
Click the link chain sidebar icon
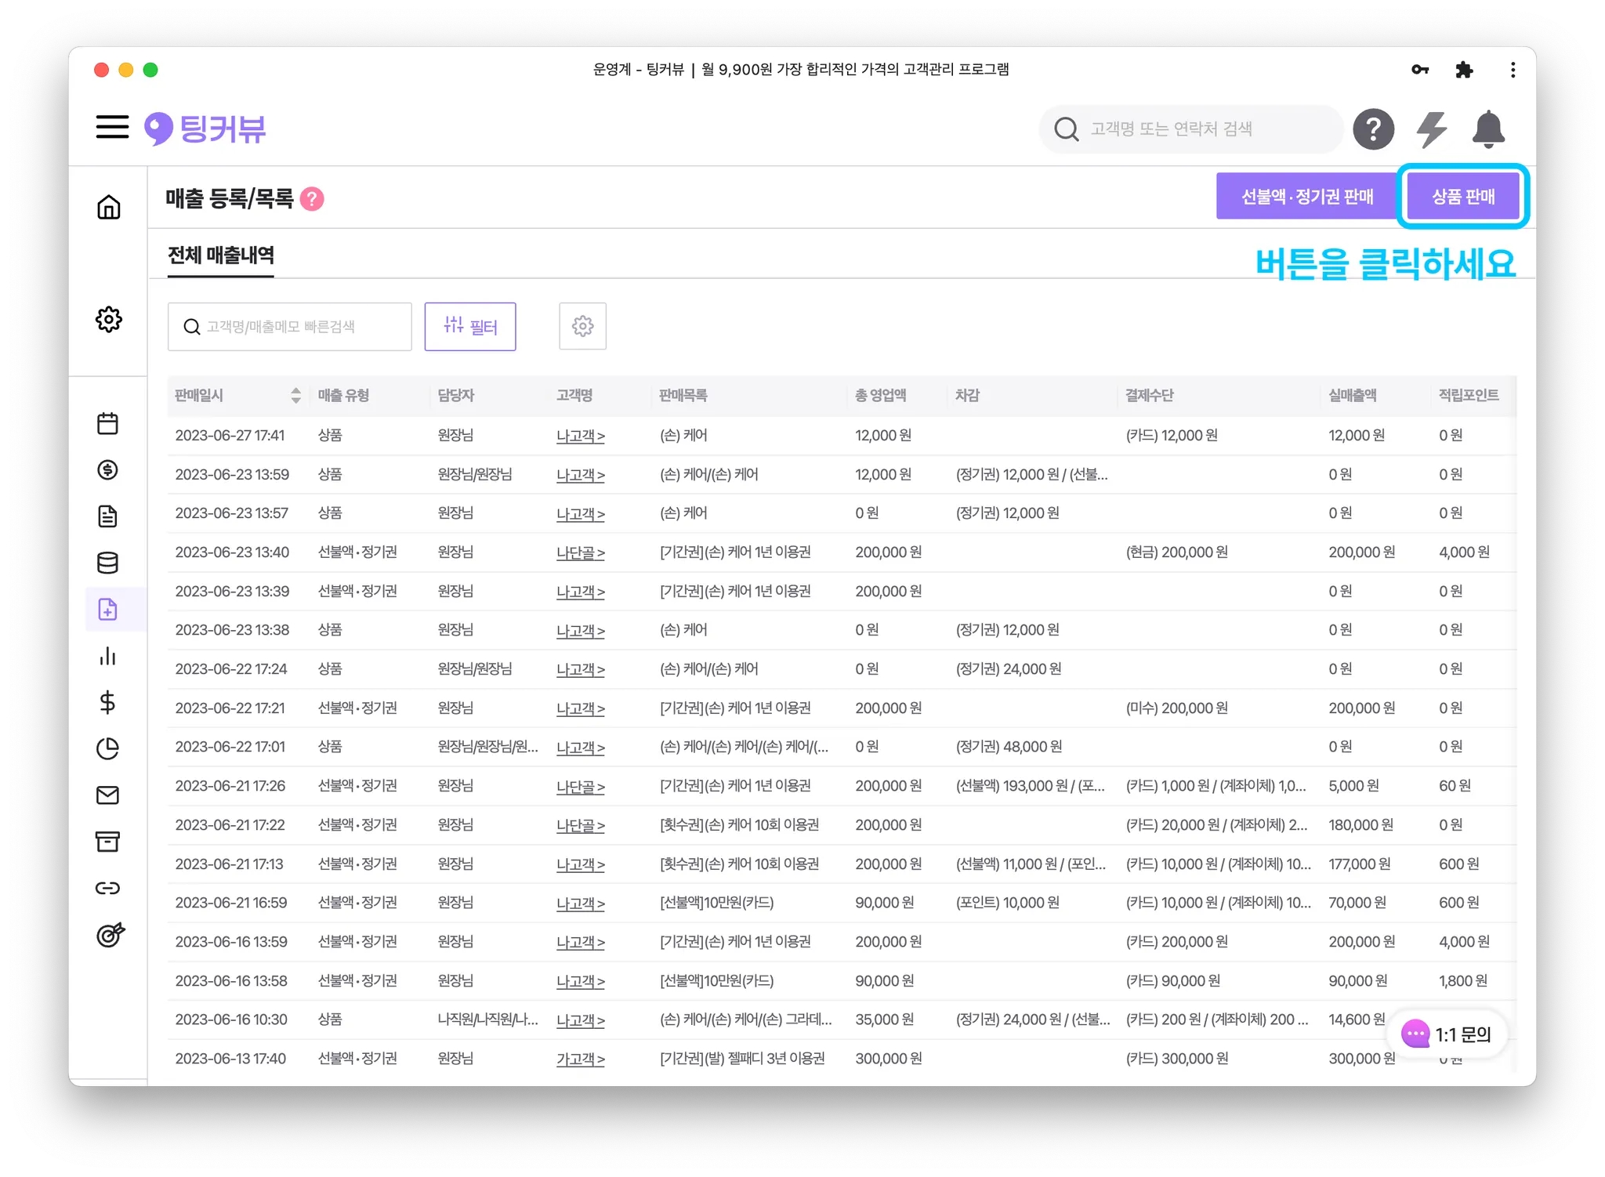click(107, 888)
